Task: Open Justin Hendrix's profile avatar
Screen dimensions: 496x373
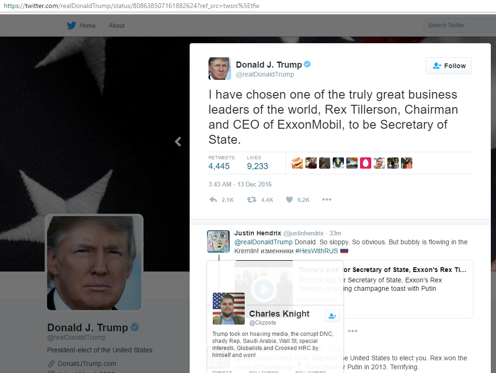Action: click(218, 241)
